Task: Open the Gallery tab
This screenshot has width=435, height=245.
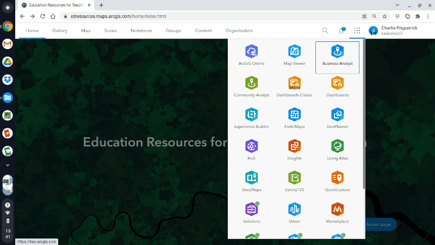Action: (60, 30)
